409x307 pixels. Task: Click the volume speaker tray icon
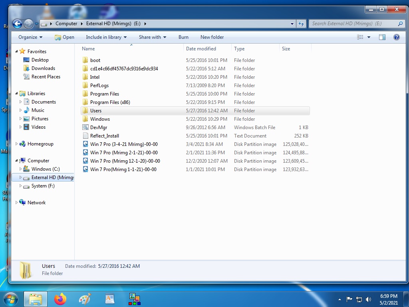click(x=368, y=299)
